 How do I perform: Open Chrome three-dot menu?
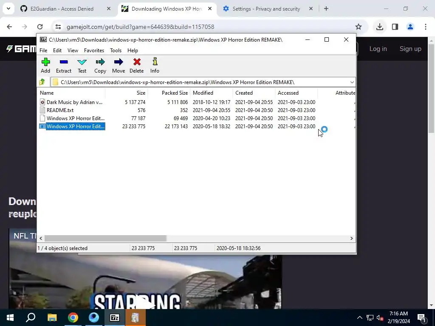[x=426, y=27]
